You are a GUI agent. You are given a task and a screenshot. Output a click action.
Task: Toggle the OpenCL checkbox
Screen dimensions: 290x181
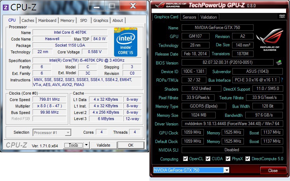[x=185, y=158]
